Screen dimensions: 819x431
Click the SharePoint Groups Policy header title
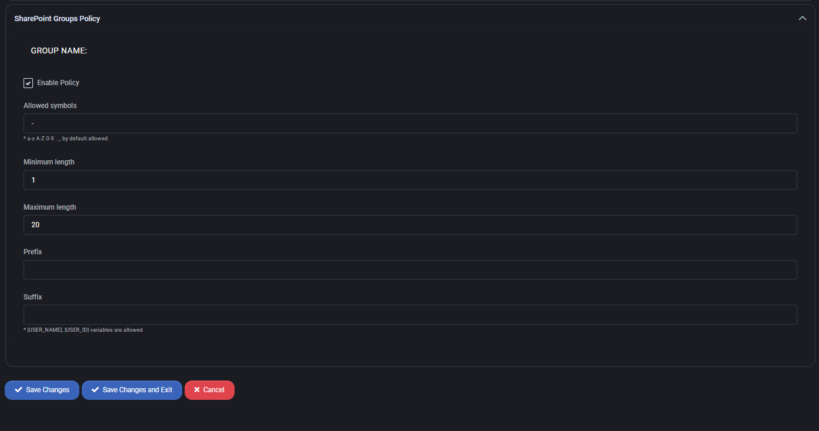57,19
